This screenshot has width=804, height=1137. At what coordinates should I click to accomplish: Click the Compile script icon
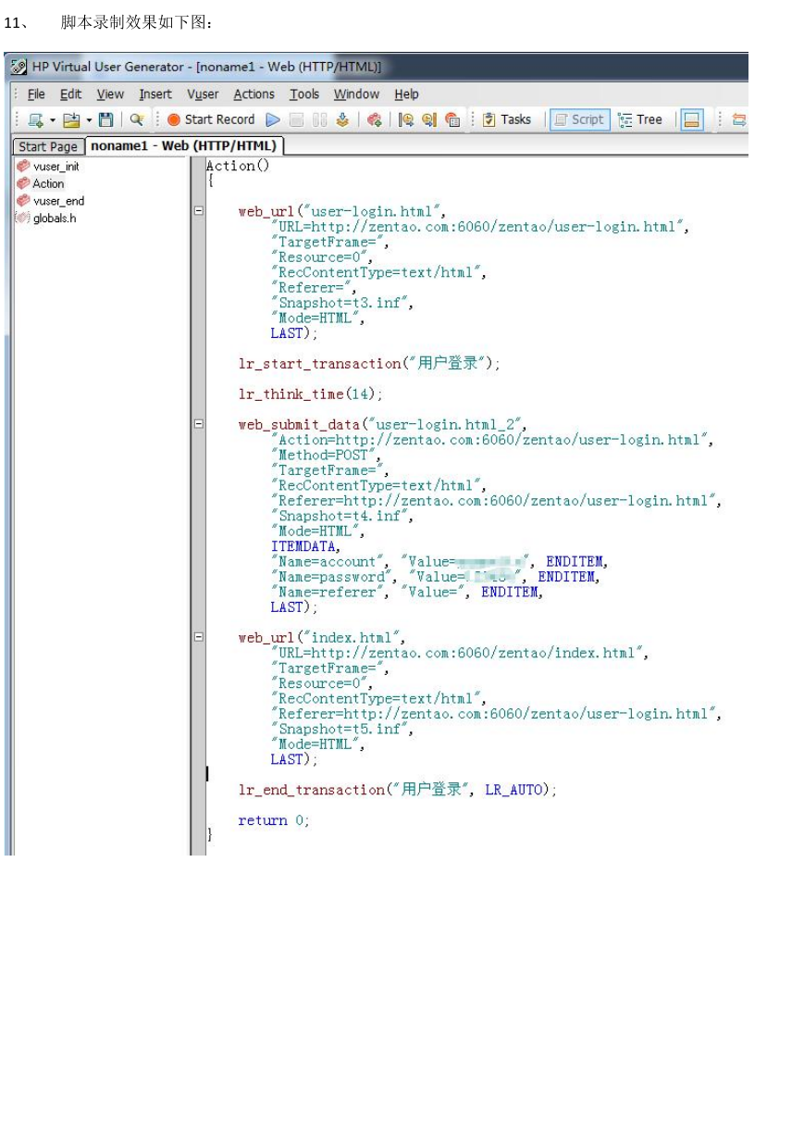(x=342, y=119)
